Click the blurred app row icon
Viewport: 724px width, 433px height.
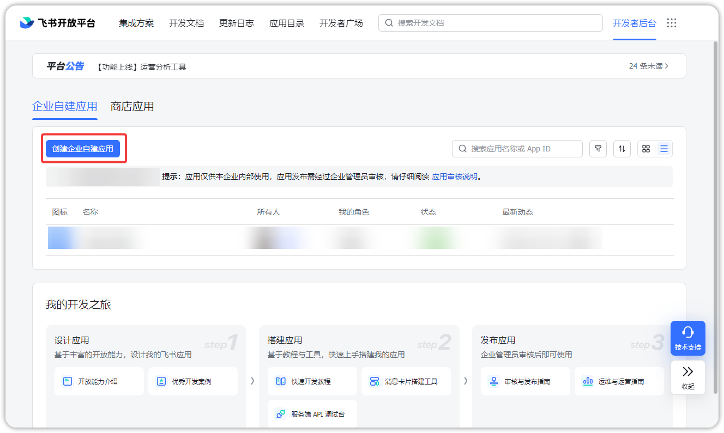60,239
